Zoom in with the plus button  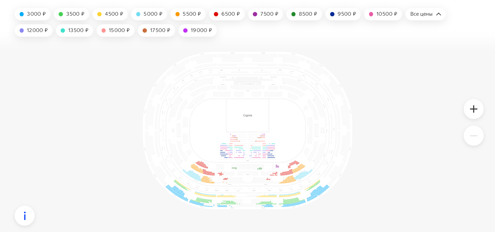[x=473, y=109]
